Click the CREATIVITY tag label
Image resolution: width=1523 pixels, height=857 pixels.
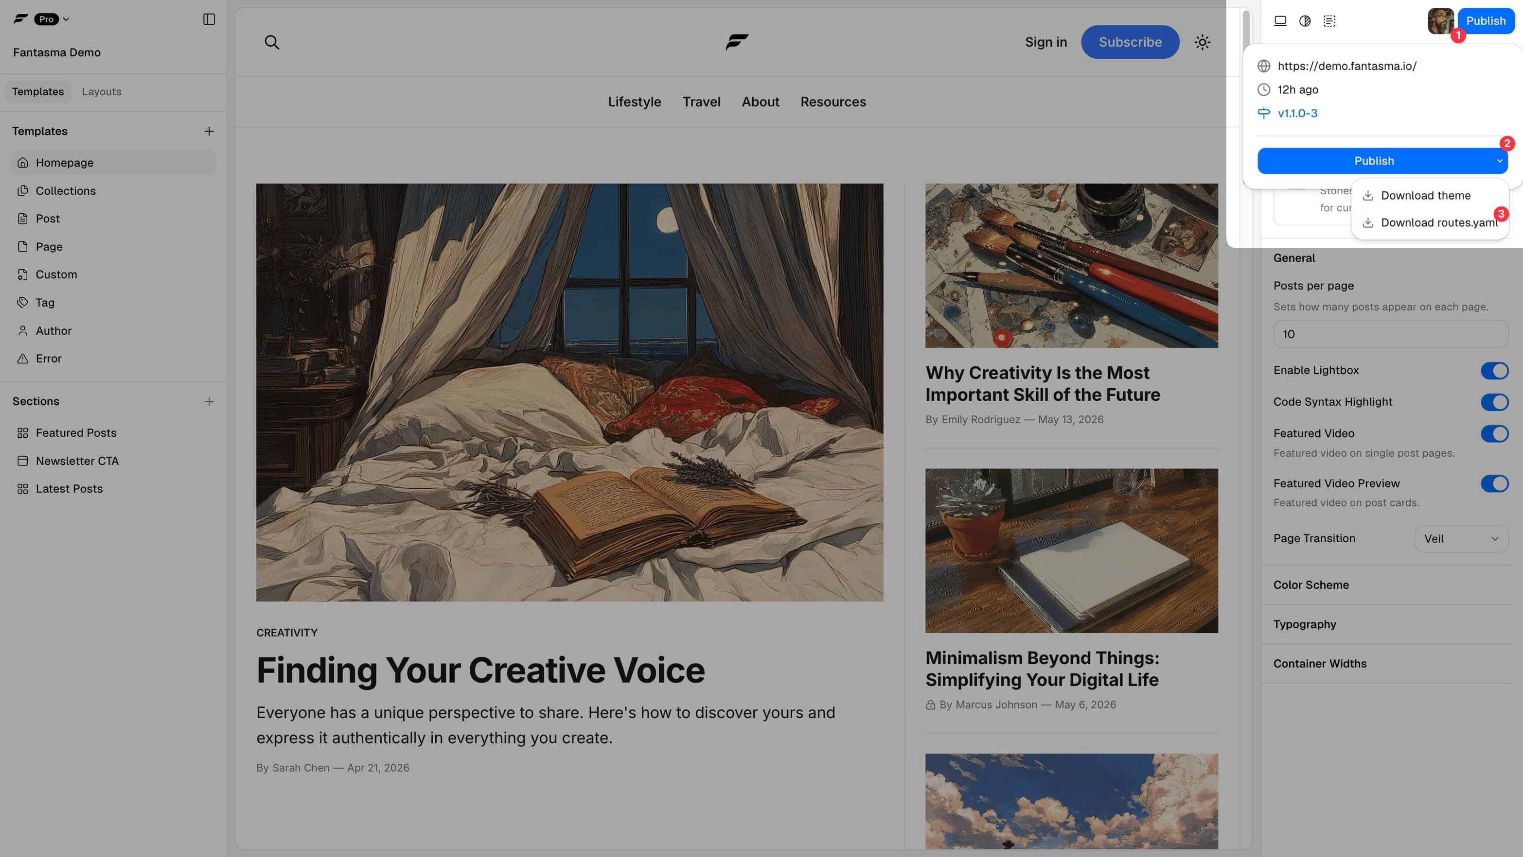click(x=287, y=633)
